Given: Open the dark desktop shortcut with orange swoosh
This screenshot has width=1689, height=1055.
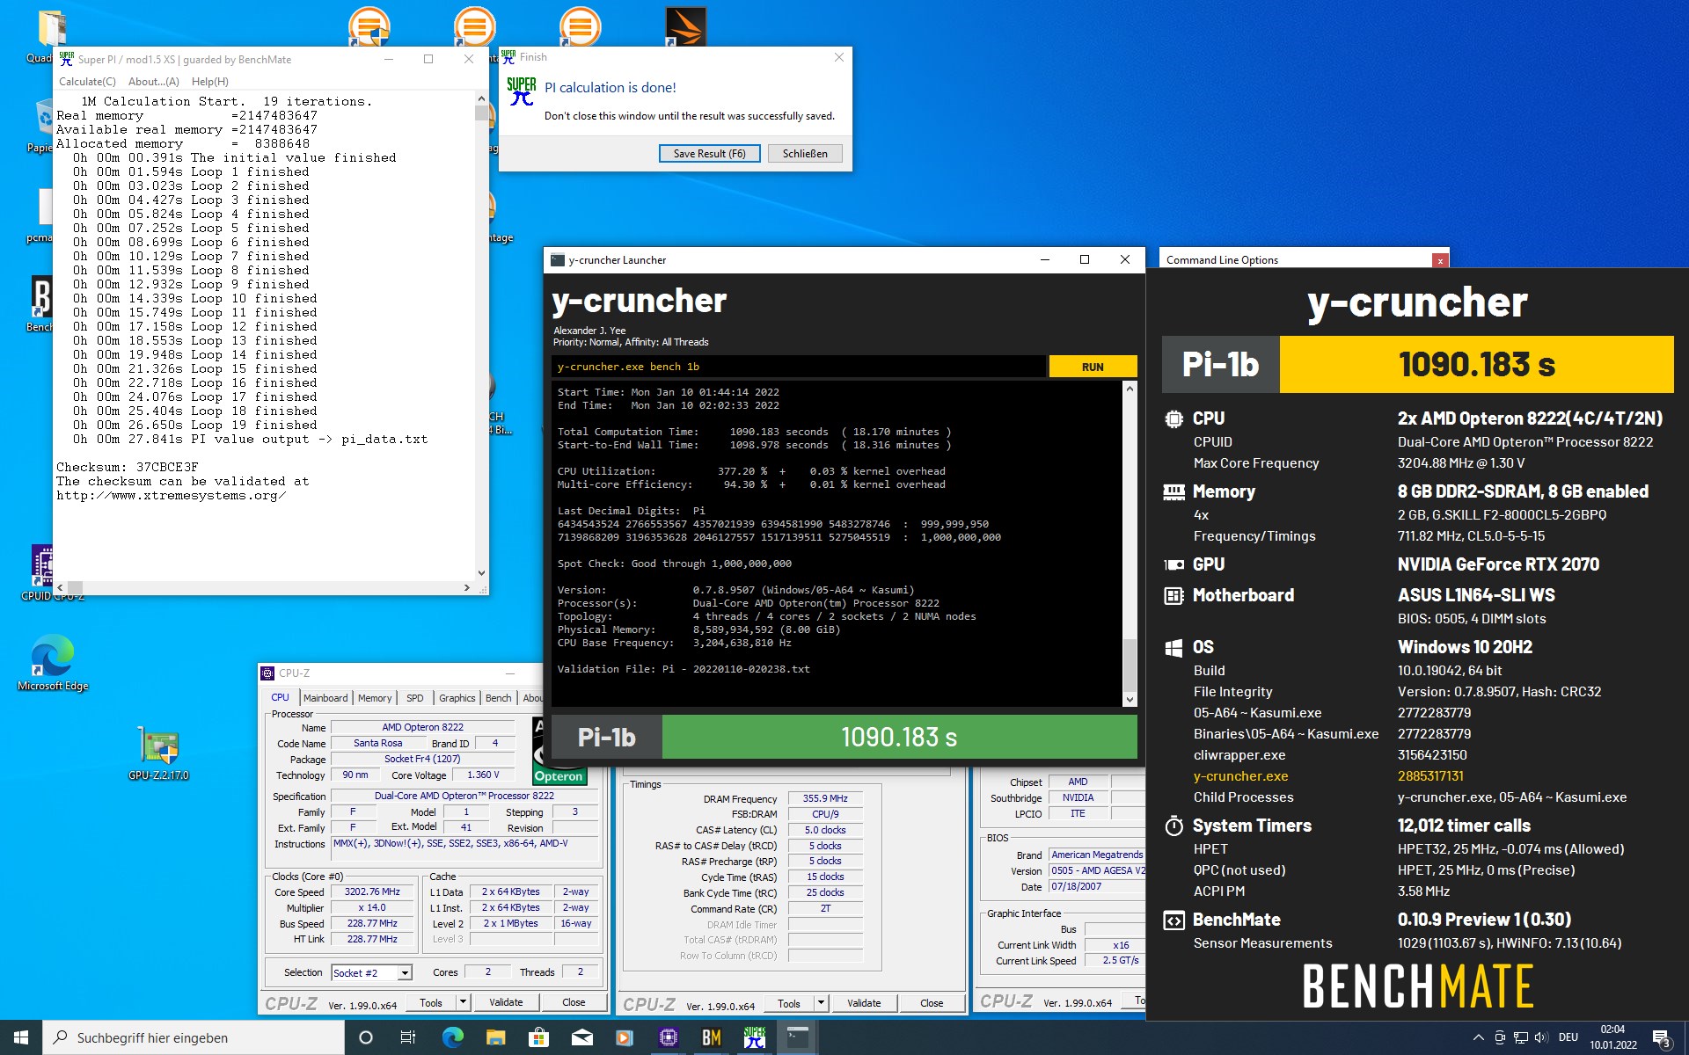Looking at the screenshot, I should click(685, 26).
